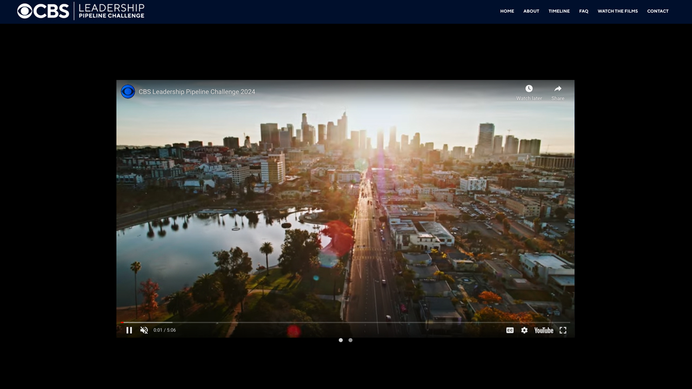Open the video title CBS Leadership Pipeline Challenge 2024
The image size is (692, 389).
(197, 92)
